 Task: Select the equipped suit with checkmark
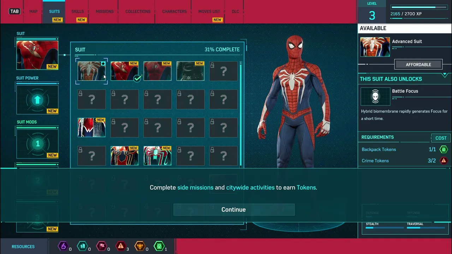click(124, 71)
